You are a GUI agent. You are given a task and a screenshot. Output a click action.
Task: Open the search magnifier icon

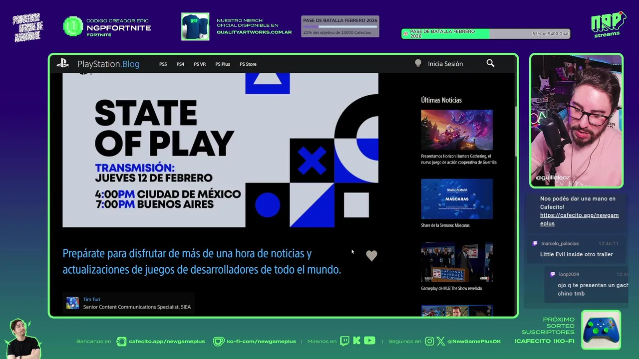click(490, 63)
